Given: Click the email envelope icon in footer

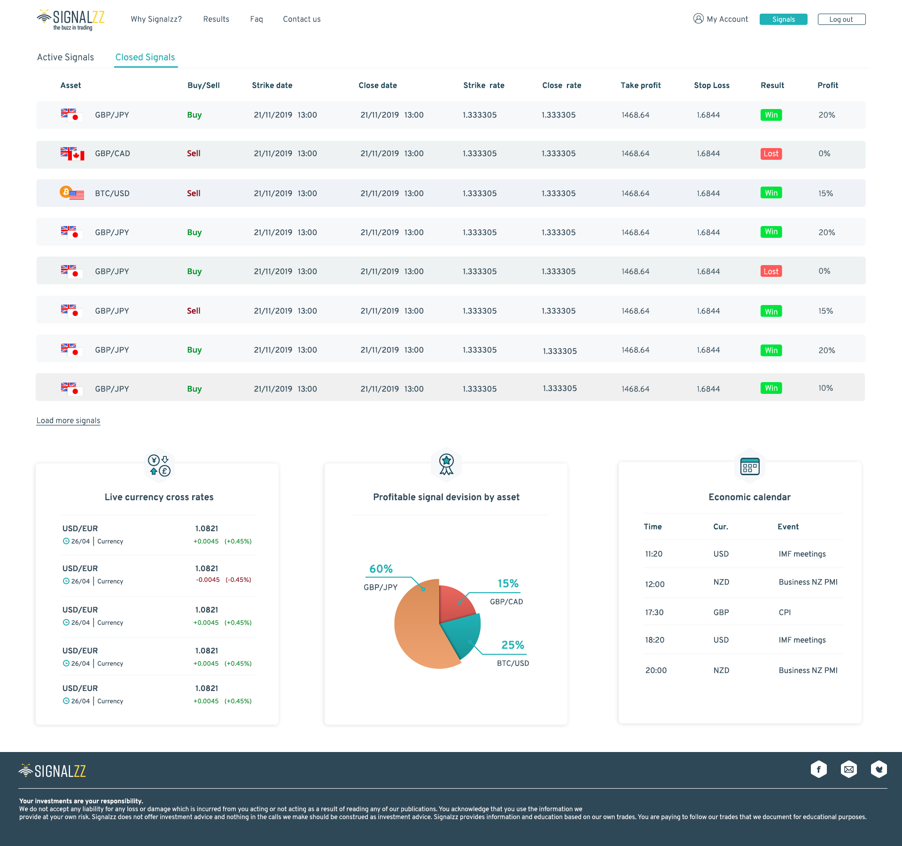Looking at the screenshot, I should pyautogui.click(x=848, y=769).
